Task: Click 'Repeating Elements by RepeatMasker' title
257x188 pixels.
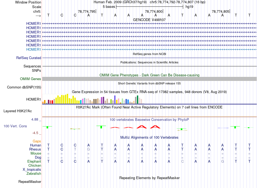Action: click(150, 178)
